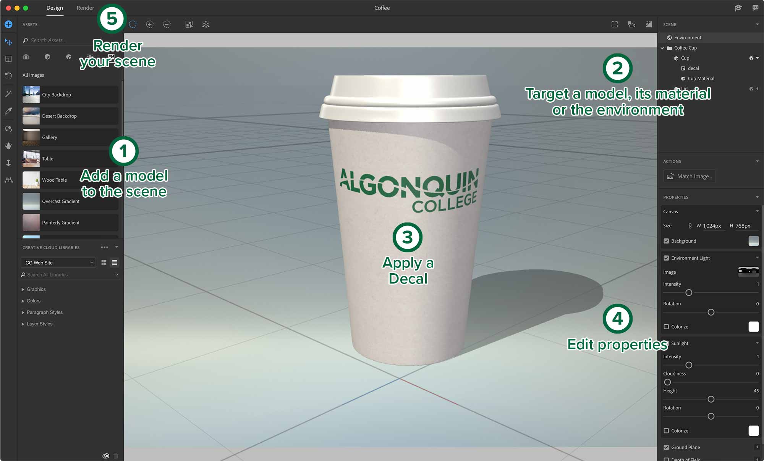The image size is (764, 461).
Task: Click the explode model view icon
Action: 206,24
